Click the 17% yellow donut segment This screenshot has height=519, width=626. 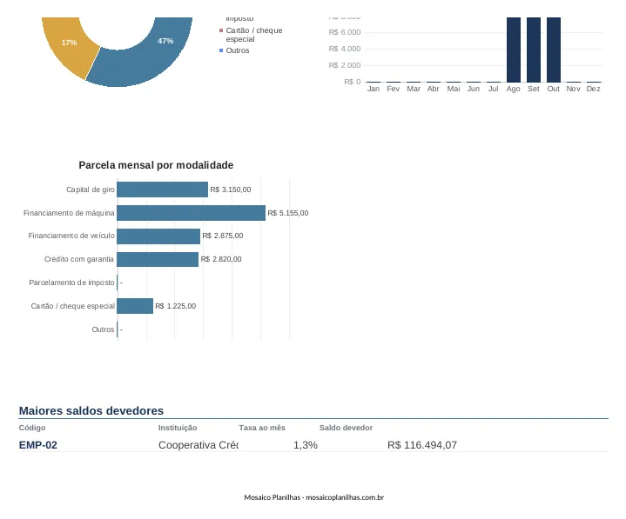pyautogui.click(x=68, y=43)
